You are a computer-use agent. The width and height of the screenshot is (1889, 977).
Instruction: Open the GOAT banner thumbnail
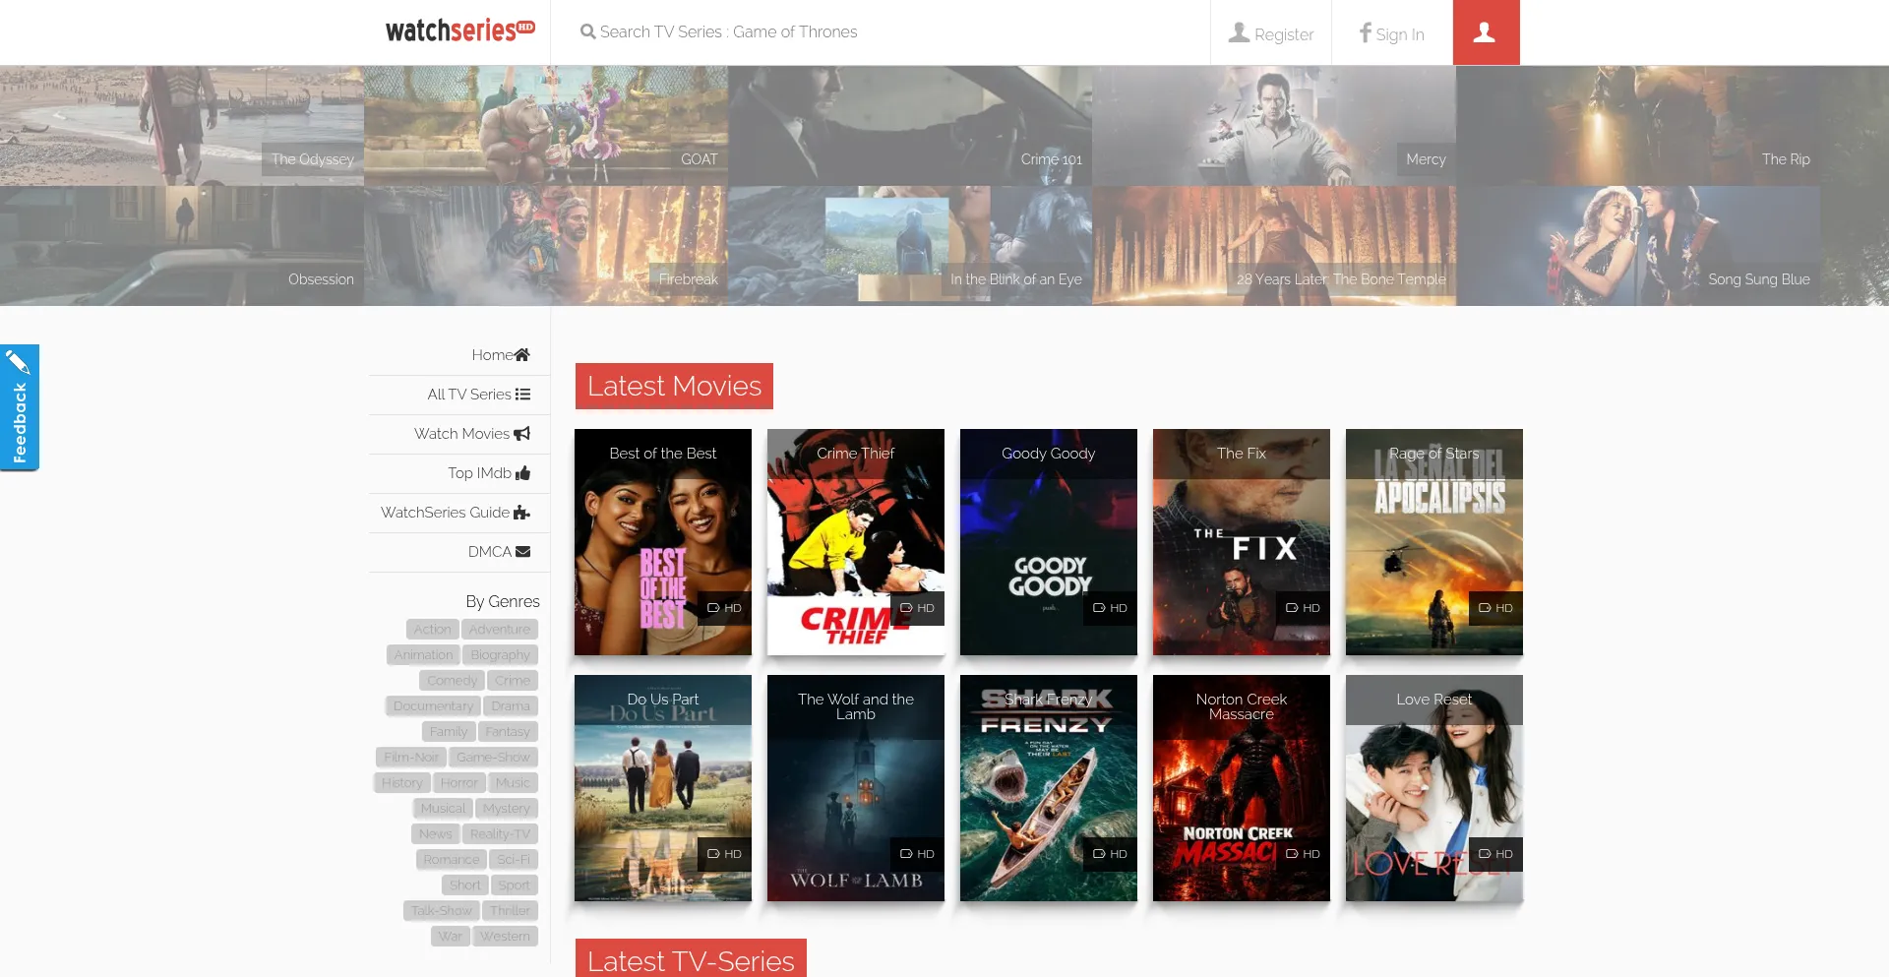(546, 126)
